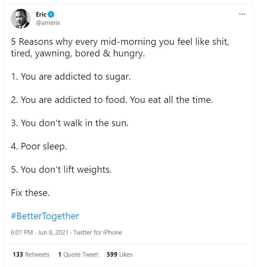The height and width of the screenshot is (267, 257).
Task: Click the display name Eric
Action: point(41,15)
